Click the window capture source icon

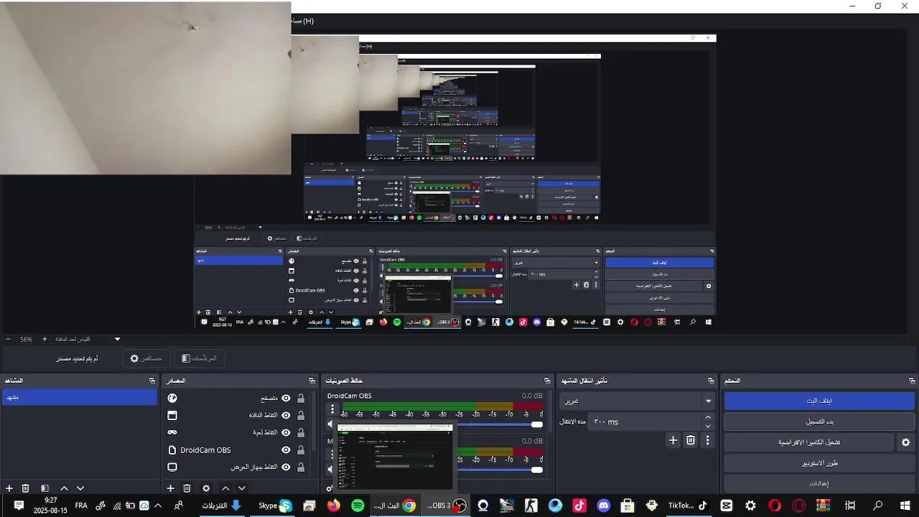tap(172, 415)
